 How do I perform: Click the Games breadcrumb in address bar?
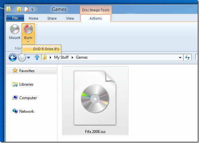(82, 57)
